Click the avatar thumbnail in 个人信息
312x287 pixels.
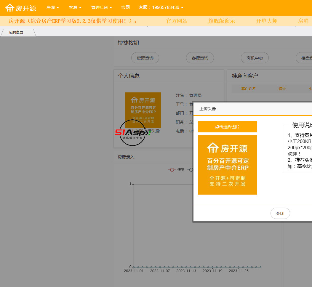143,110
